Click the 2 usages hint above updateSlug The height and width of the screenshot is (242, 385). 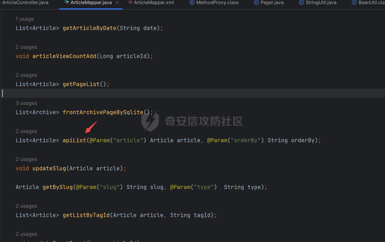click(x=26, y=159)
